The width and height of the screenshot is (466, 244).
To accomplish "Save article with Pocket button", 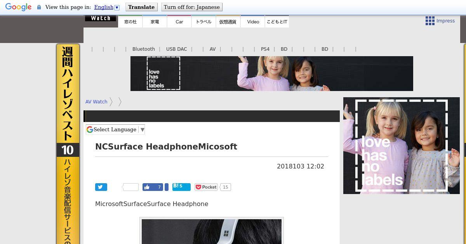I will pyautogui.click(x=206, y=187).
